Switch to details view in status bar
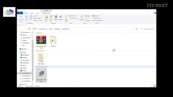173x97 pixels. 152,86
